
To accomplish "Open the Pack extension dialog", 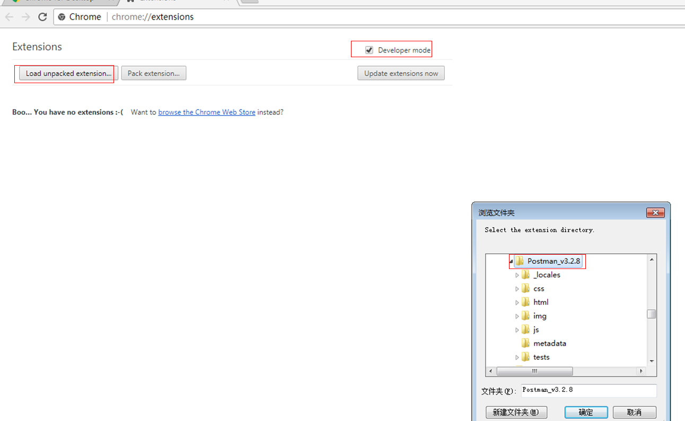I will [154, 73].
